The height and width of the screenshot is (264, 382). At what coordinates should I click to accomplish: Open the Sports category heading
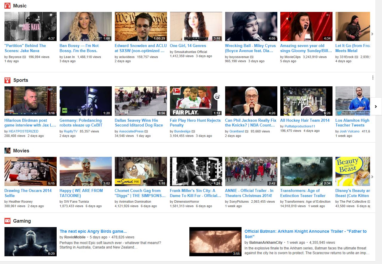pos(21,80)
